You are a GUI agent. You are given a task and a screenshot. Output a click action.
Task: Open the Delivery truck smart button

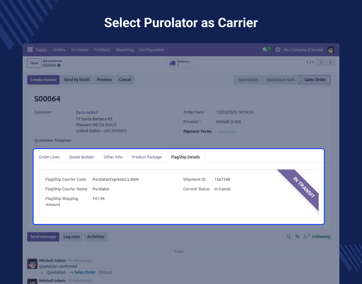[181, 63]
